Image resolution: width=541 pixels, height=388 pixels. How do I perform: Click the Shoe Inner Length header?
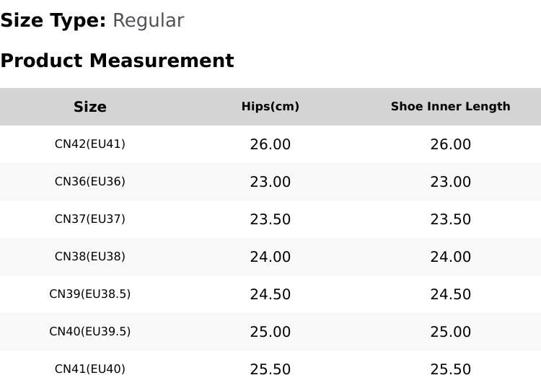[x=451, y=107]
